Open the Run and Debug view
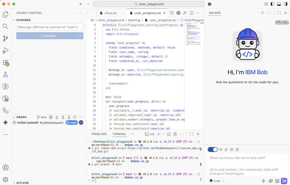 5,51
